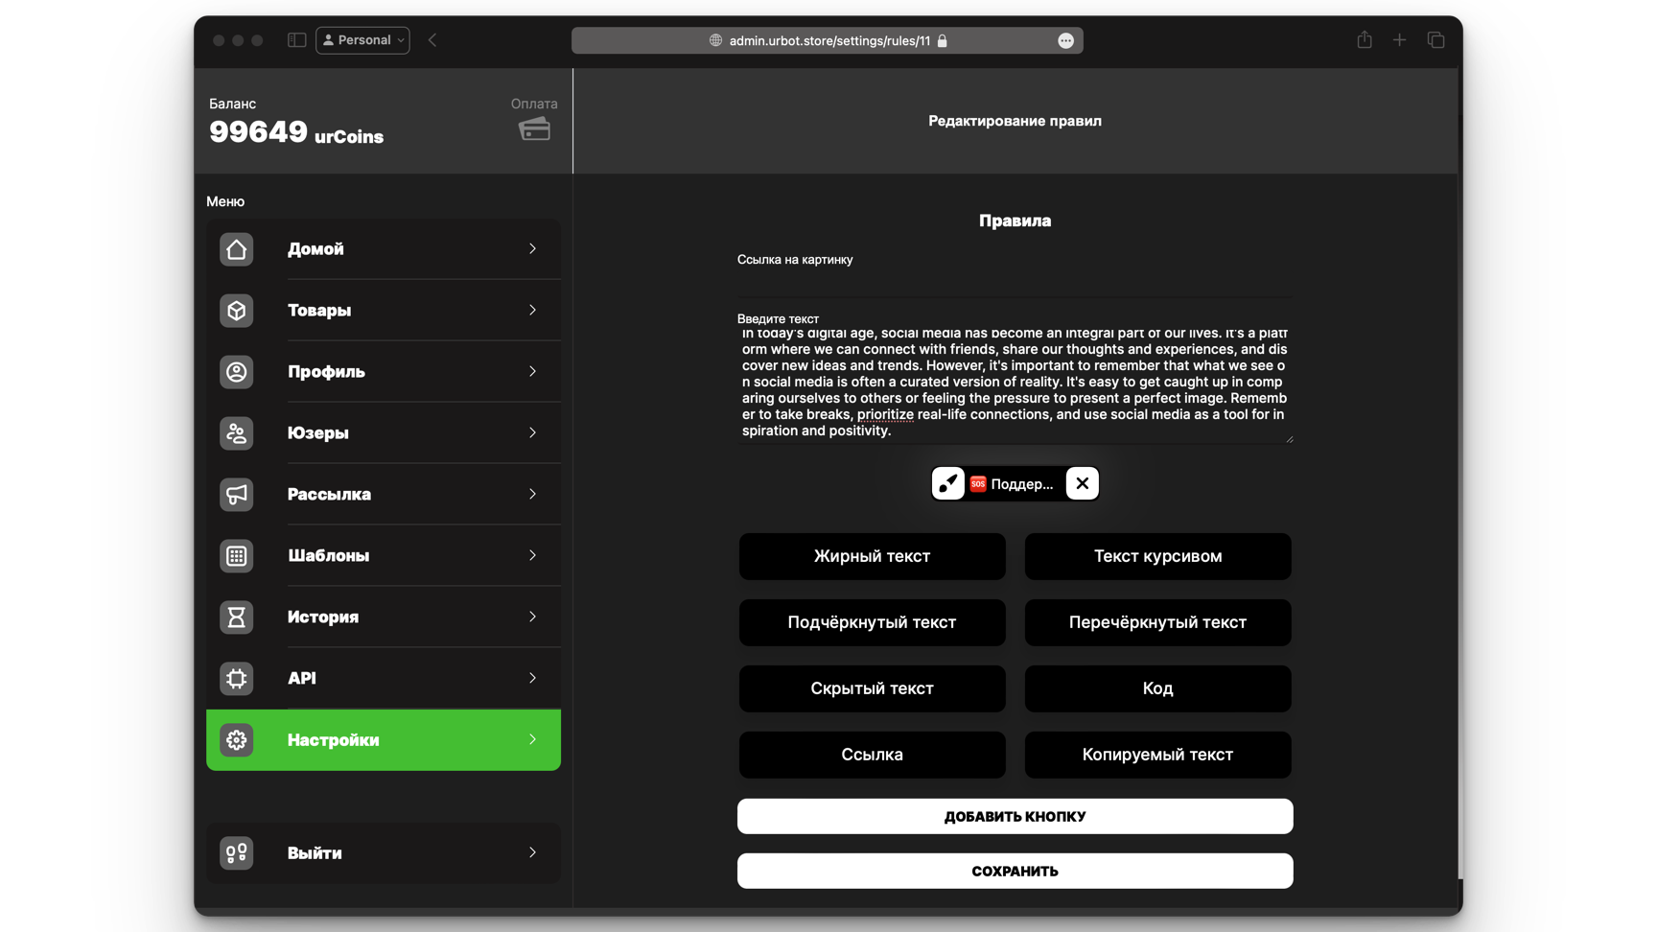Toggle the browser sidebar icon

point(296,40)
